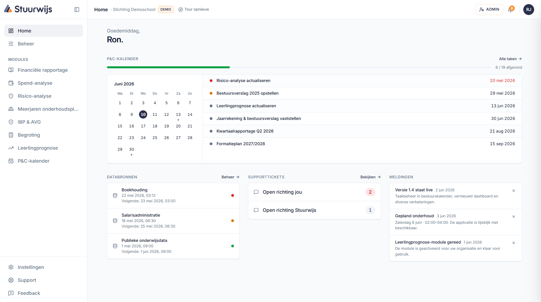Click the Spend-analyse wallet icon
This screenshot has height=302, width=541.
[11, 83]
